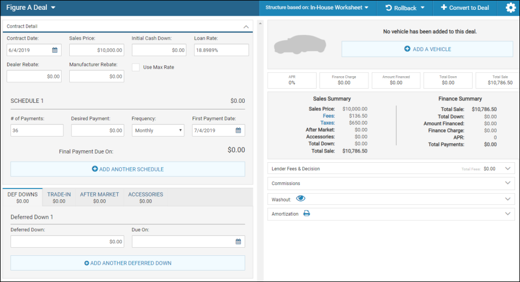The height and width of the screenshot is (282, 520).
Task: Expand the Commissions section
Action: [507, 183]
